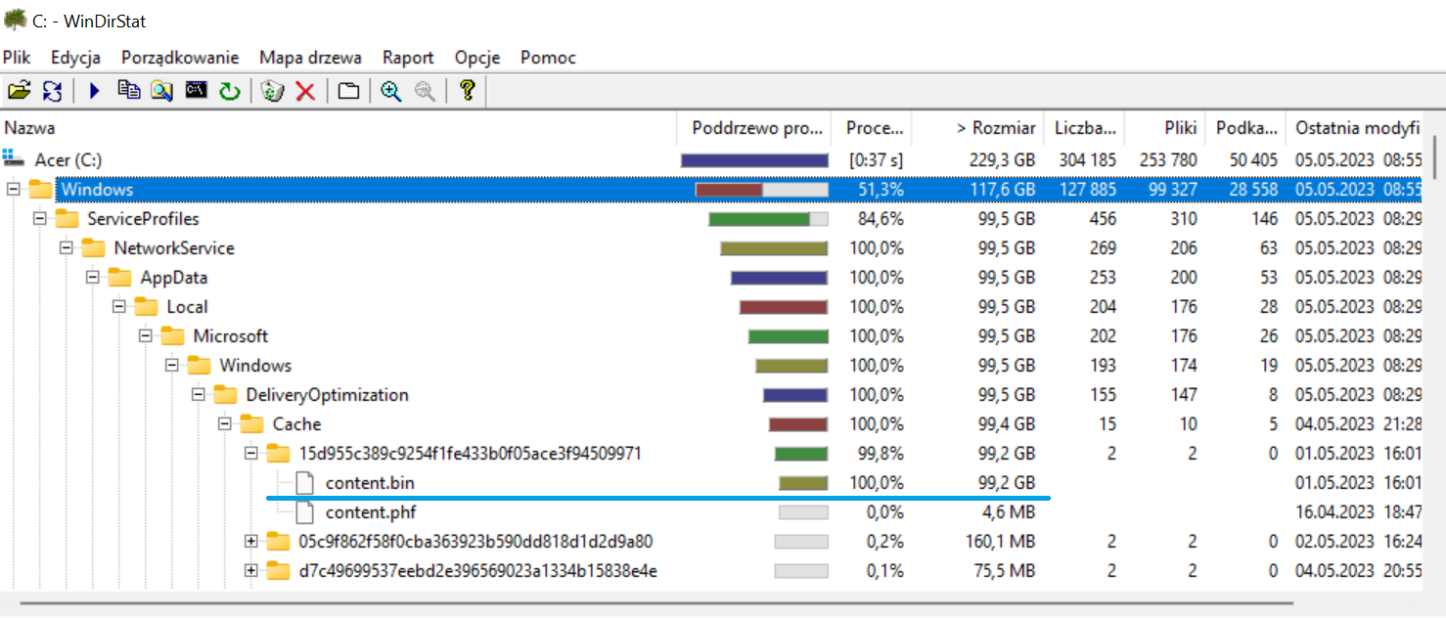
Task: Click the greyed Zoom Out magnifier icon
Action: (x=425, y=91)
